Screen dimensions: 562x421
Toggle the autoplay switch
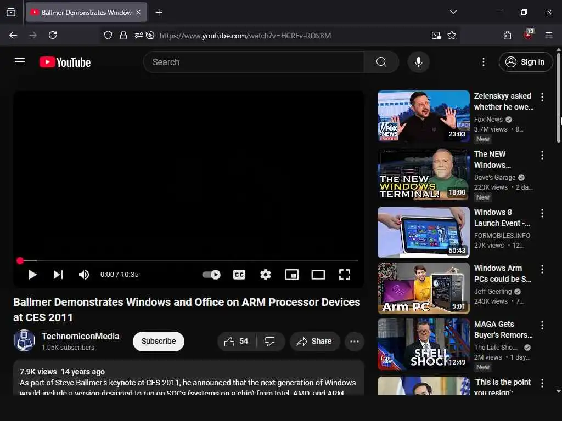[x=211, y=275]
